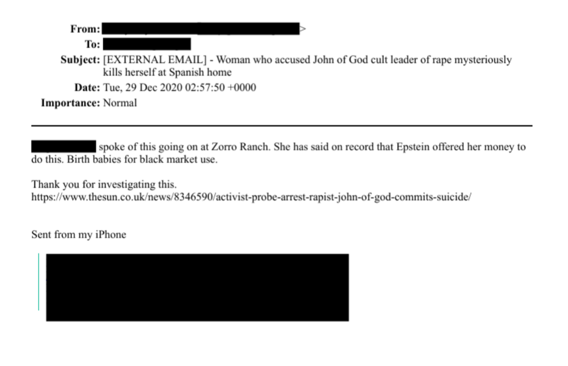Click "kills herself at Spanish home" subject line
The height and width of the screenshot is (366, 568).
tap(167, 73)
